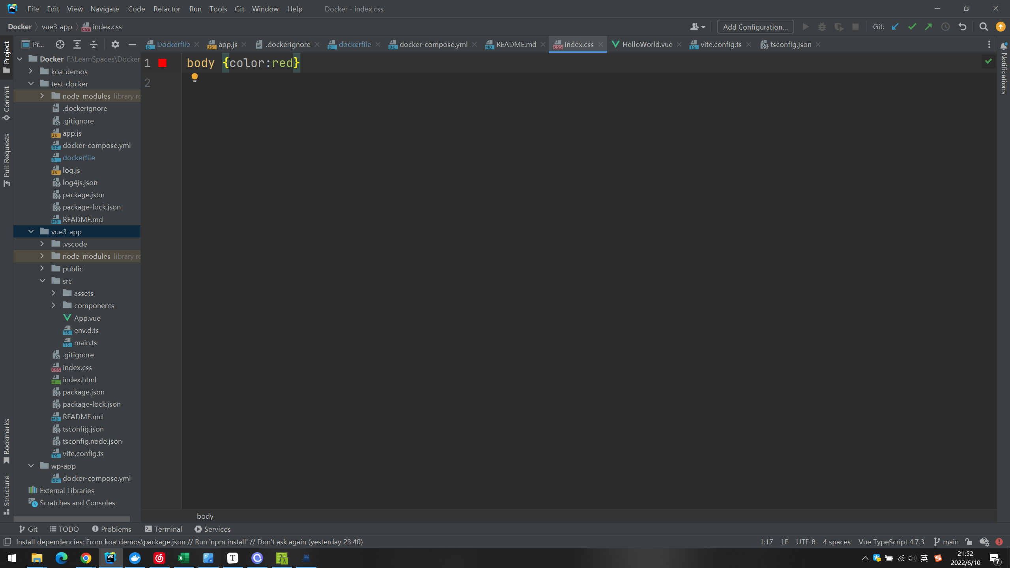Viewport: 1010px width, 568px height.
Task: Click the intention lightbulb in editor
Action: point(195,77)
